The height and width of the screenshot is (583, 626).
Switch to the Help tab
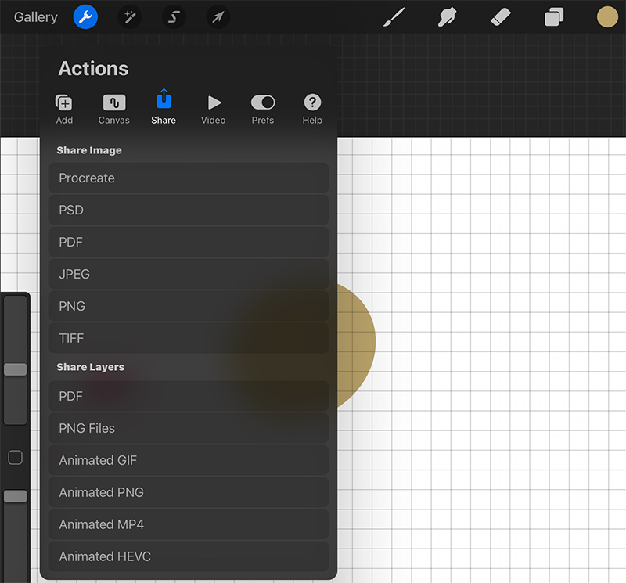[x=312, y=110]
